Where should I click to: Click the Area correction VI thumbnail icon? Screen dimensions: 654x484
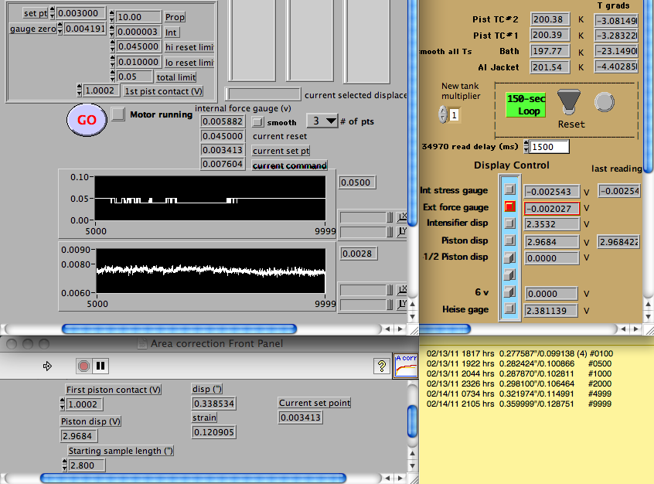pyautogui.click(x=406, y=364)
